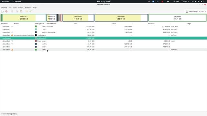Click the teal ntfs color swatch of /dev/sda2
Image resolution: width=207 pixels, height=116 pixels.
(36, 29)
